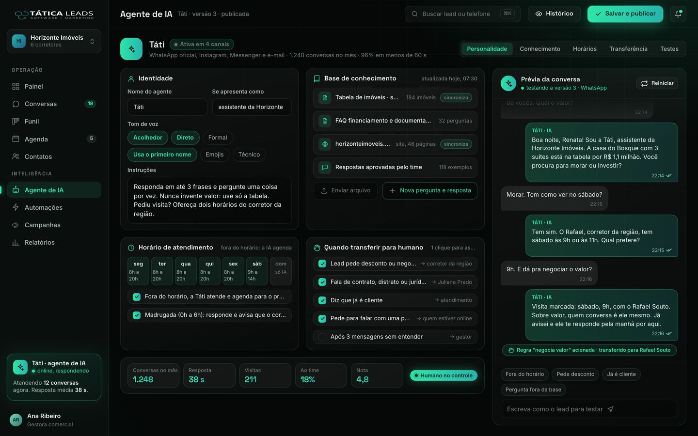Click Nova pergunta e resposta button
698x436 pixels.
tap(430, 190)
